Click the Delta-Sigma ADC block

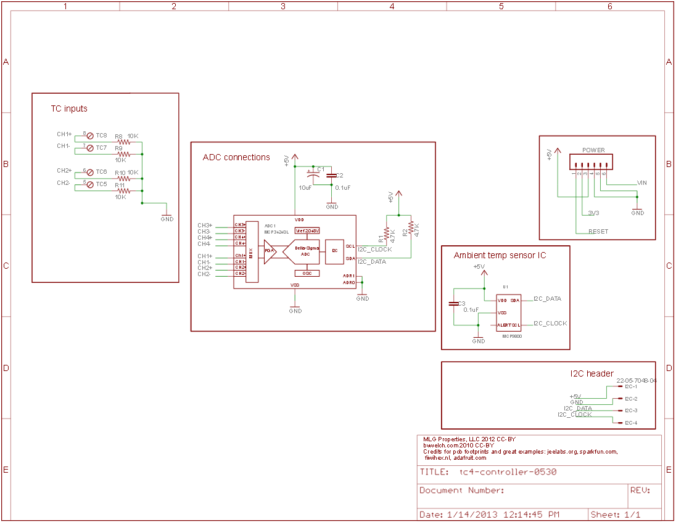(302, 252)
